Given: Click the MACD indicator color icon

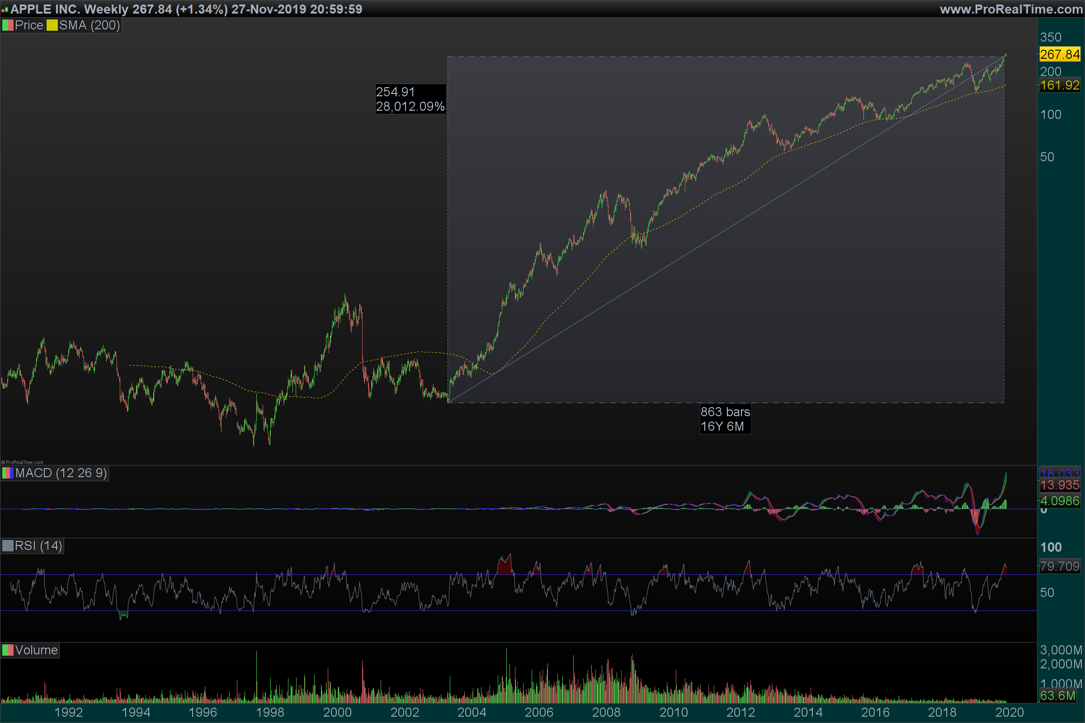Looking at the screenshot, I should pos(7,473).
